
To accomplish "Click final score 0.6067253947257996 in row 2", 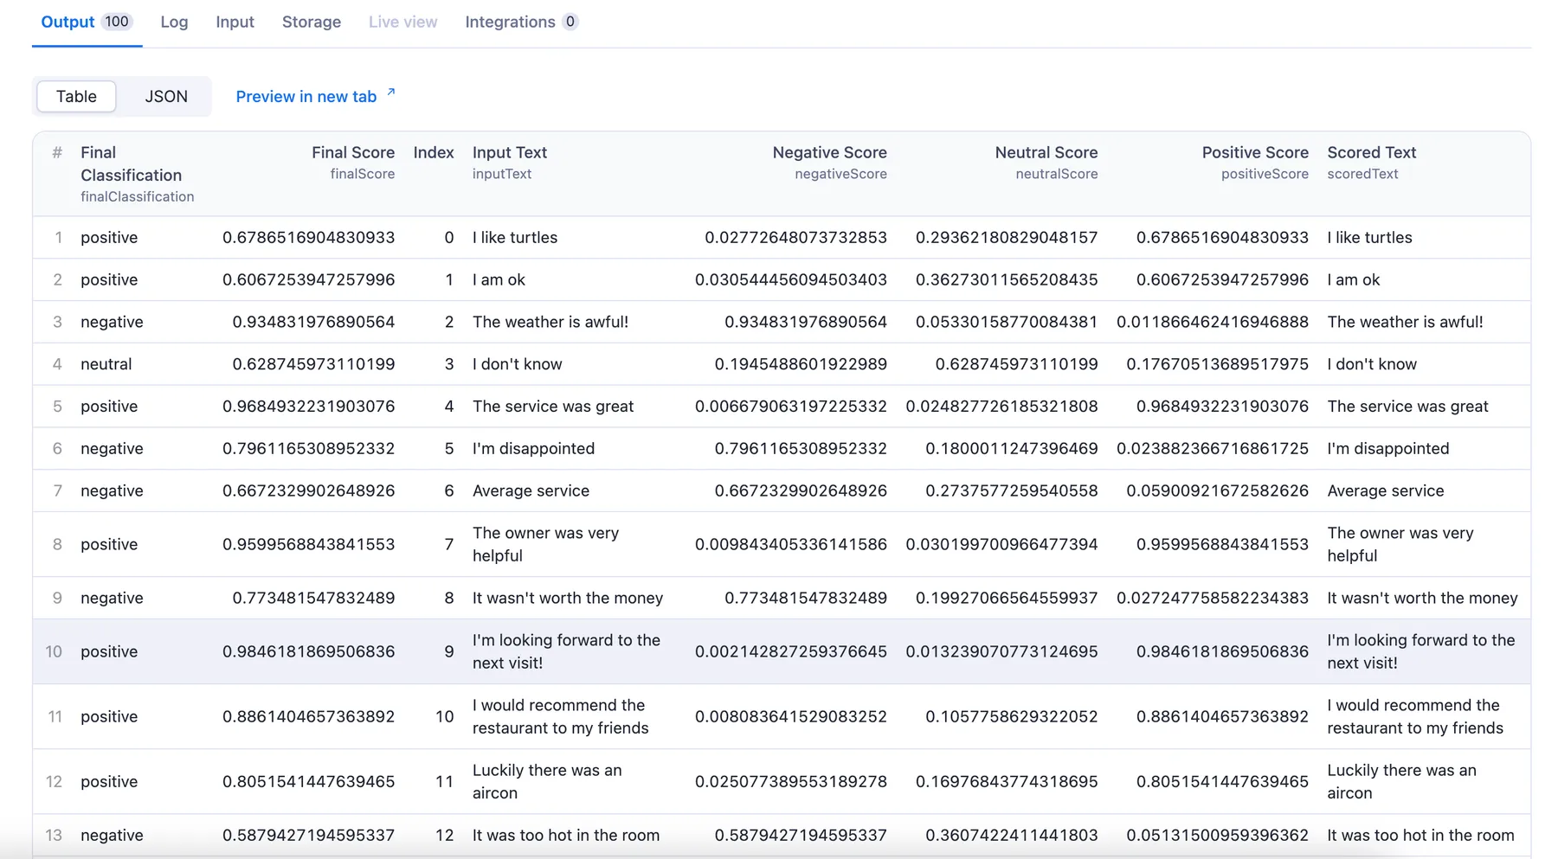I will point(308,279).
